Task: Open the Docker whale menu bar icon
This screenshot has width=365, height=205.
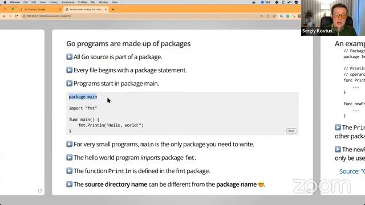Action: 254,2
